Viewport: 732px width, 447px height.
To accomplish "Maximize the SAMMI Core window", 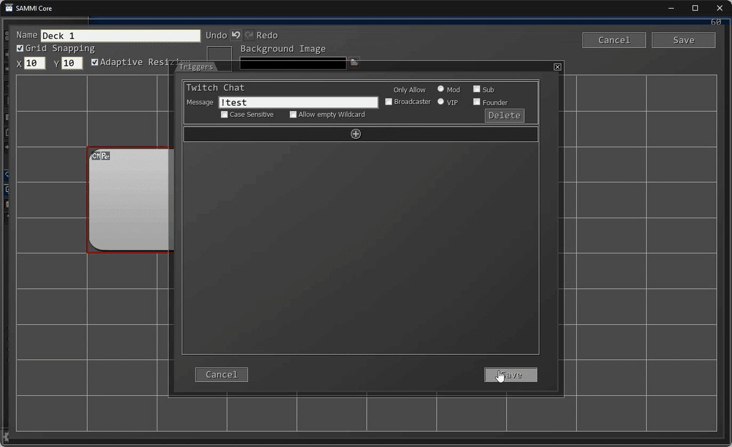I will click(695, 8).
